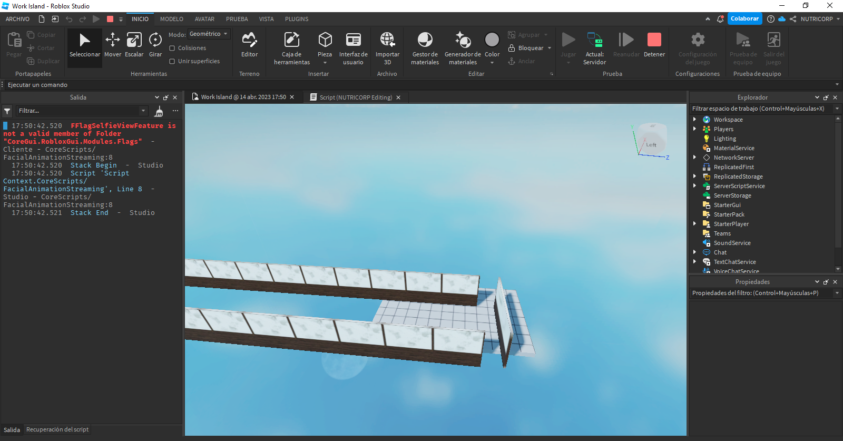Expand the ReplicatedStorage node

tap(695, 177)
